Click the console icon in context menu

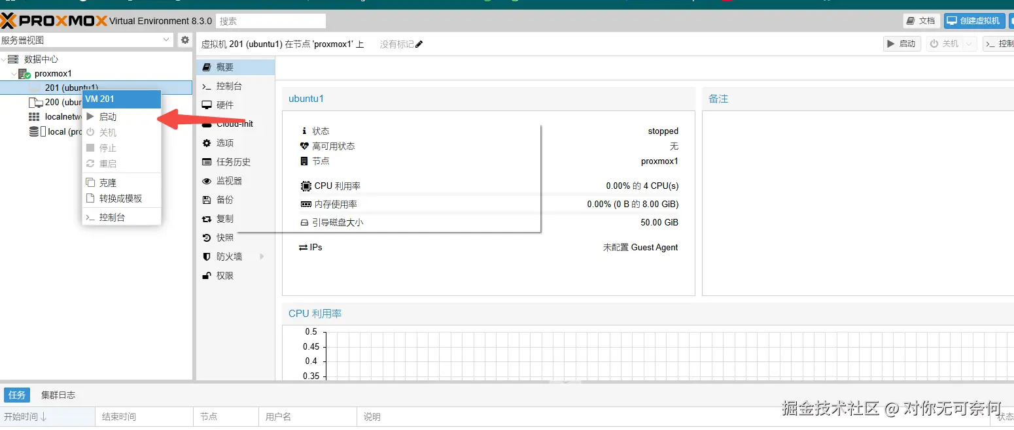tap(90, 217)
